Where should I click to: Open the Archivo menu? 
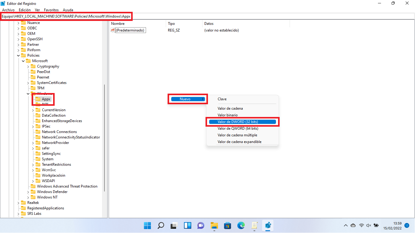click(8, 10)
